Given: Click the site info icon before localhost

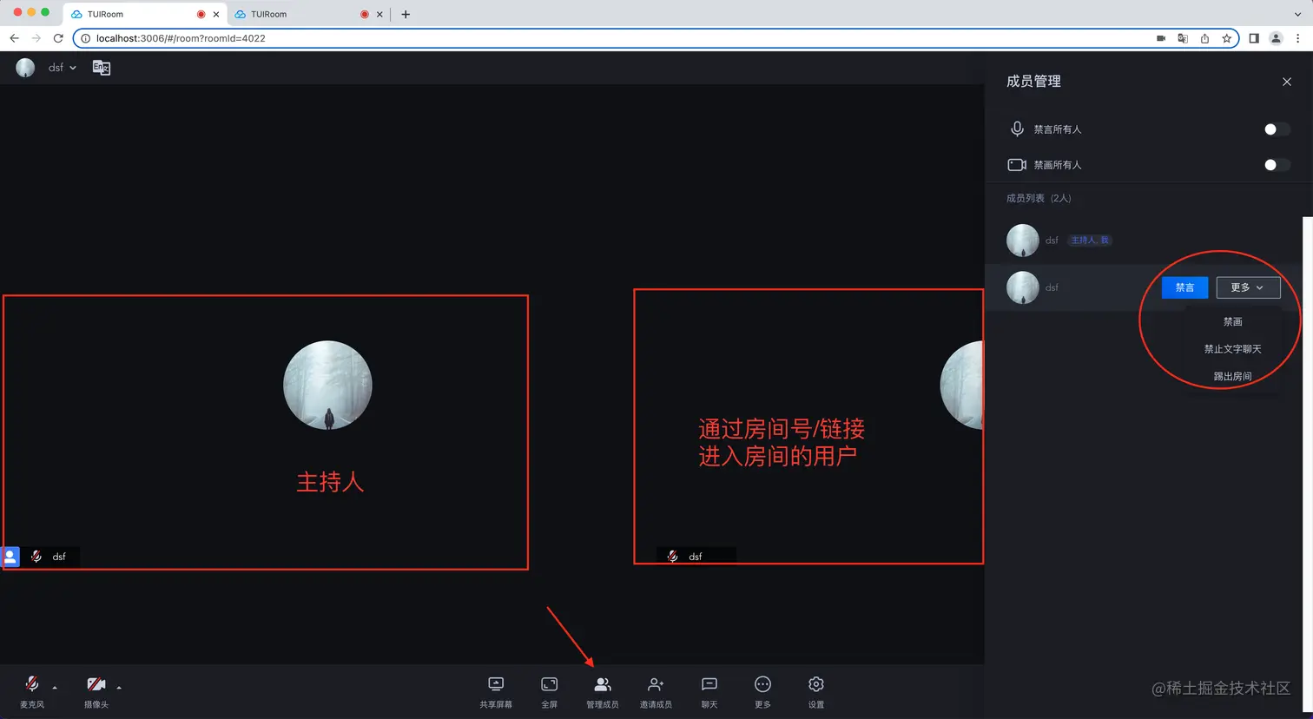Looking at the screenshot, I should click(x=85, y=38).
